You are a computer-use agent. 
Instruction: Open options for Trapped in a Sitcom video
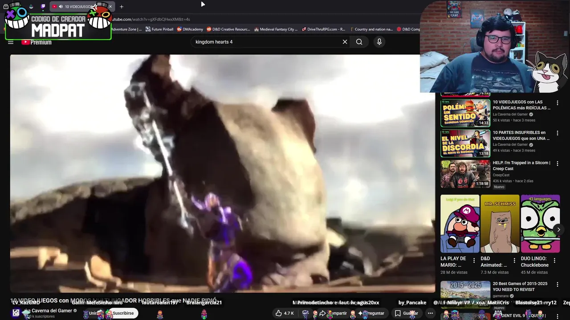click(x=557, y=164)
